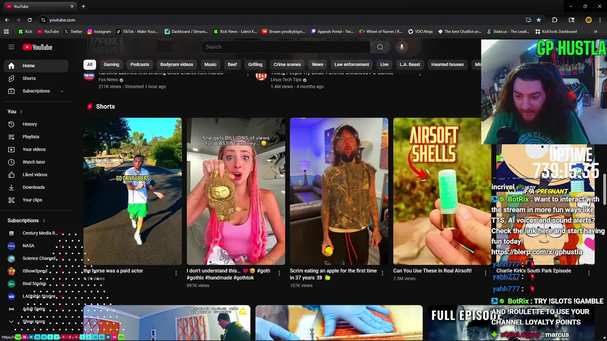Open the apps grid in bookmarks bar
The image size is (607, 341).
[x=6, y=31]
